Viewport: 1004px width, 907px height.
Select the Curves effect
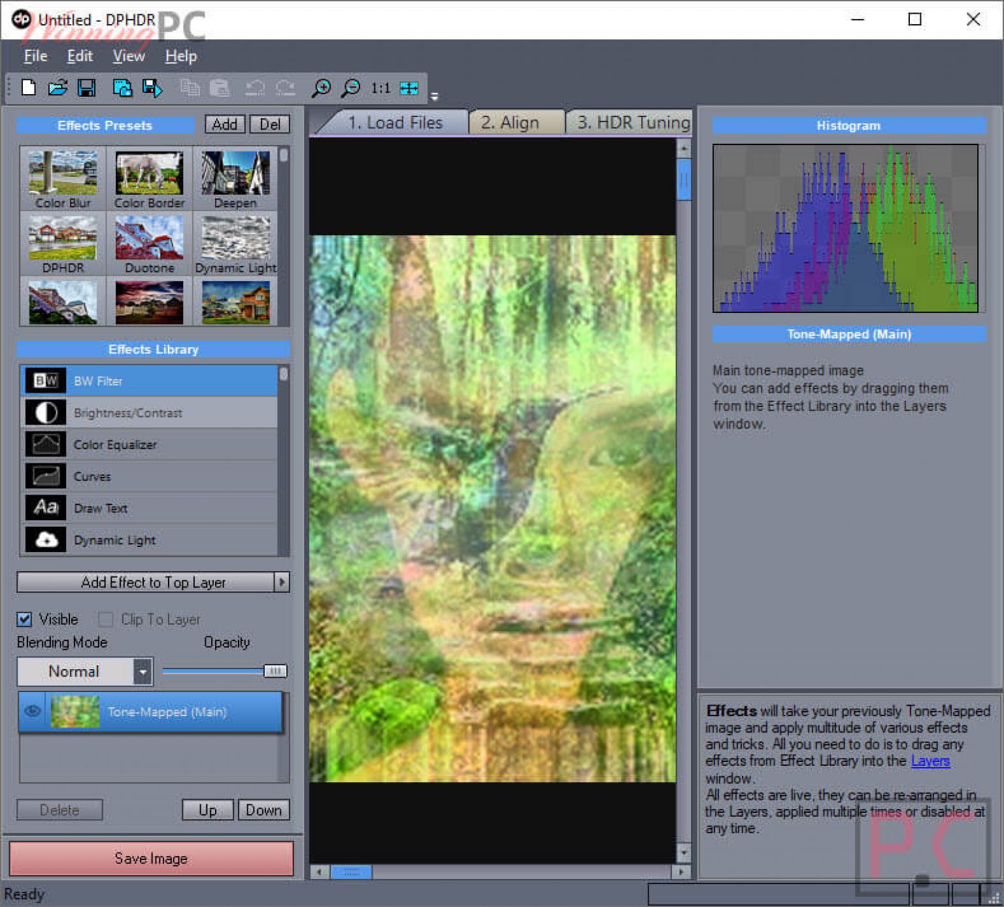tap(150, 476)
